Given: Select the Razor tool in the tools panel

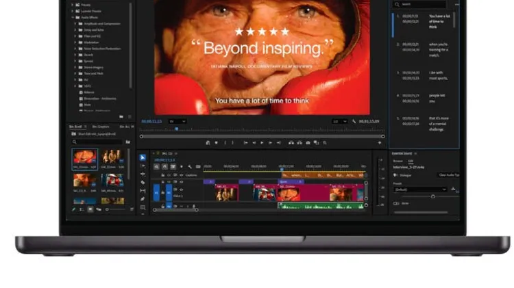Looking at the screenshot, I should pyautogui.click(x=143, y=183).
